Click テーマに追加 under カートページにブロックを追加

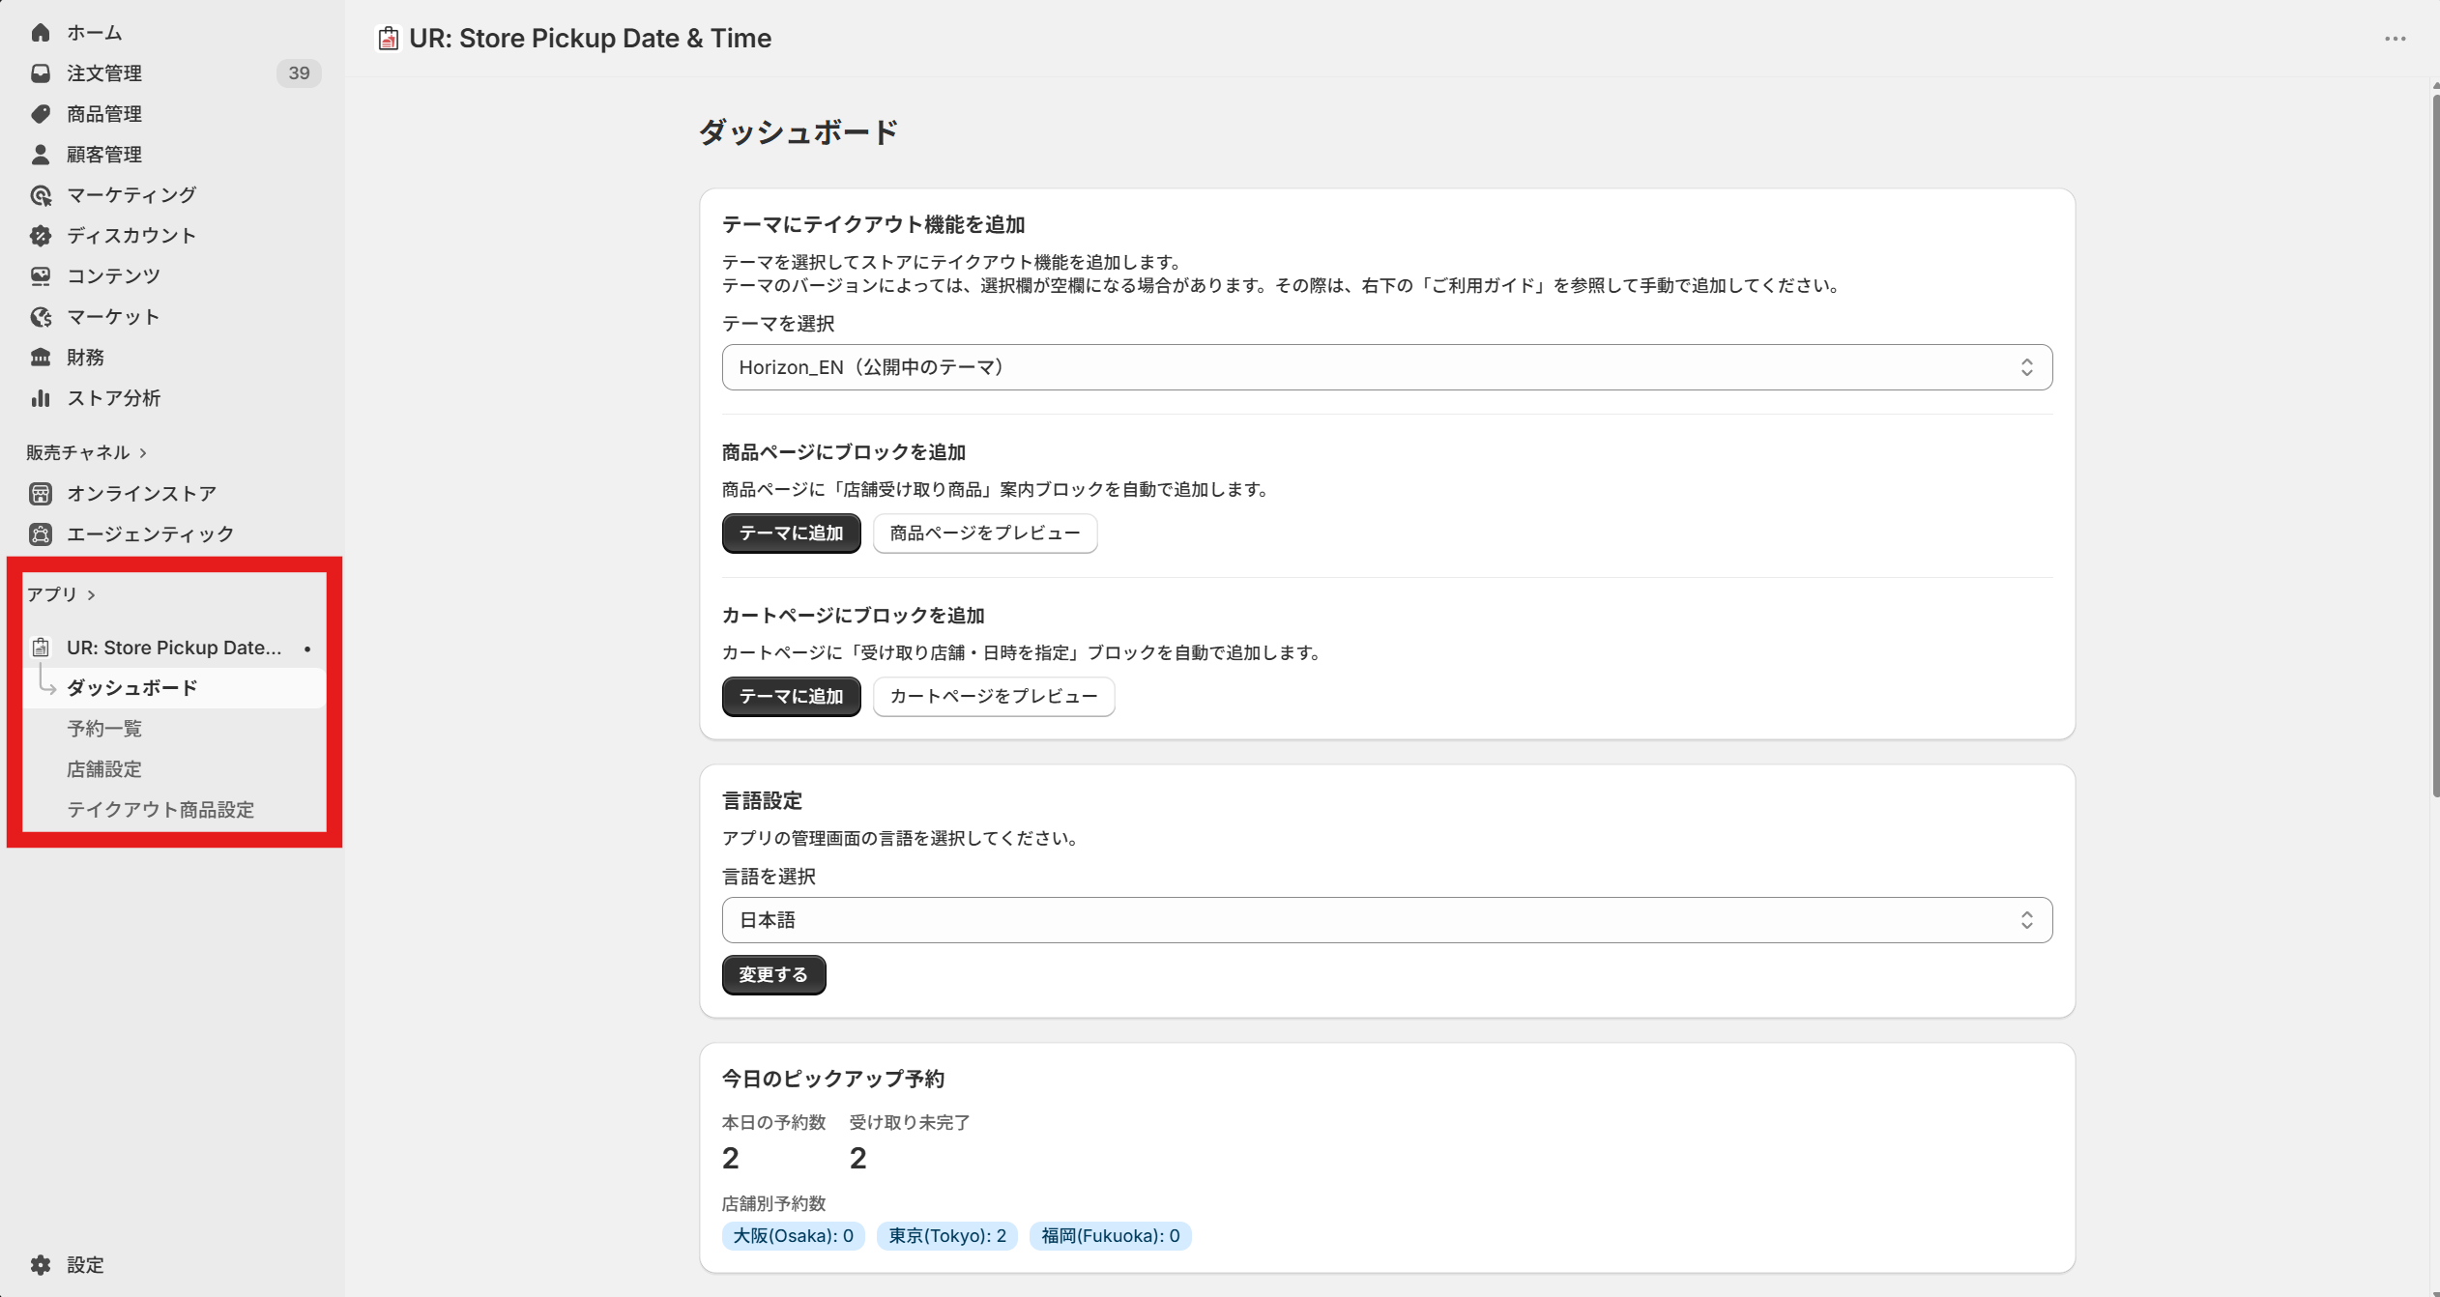[791, 697]
